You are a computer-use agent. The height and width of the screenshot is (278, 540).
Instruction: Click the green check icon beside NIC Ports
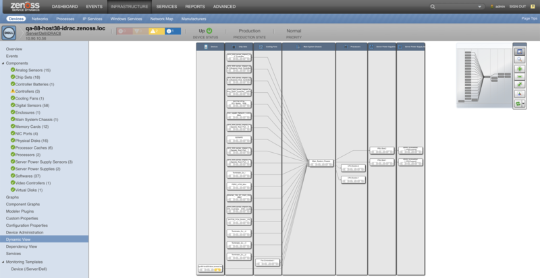[x=13, y=133]
